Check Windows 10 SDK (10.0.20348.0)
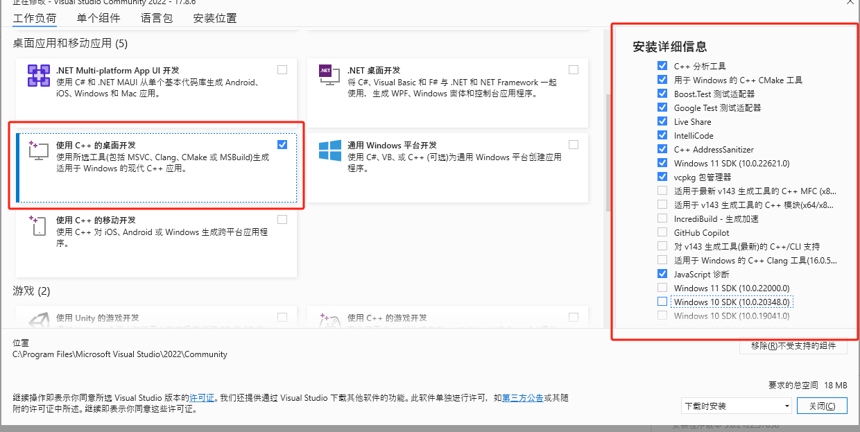Image resolution: width=860 pixels, height=432 pixels. 662,302
